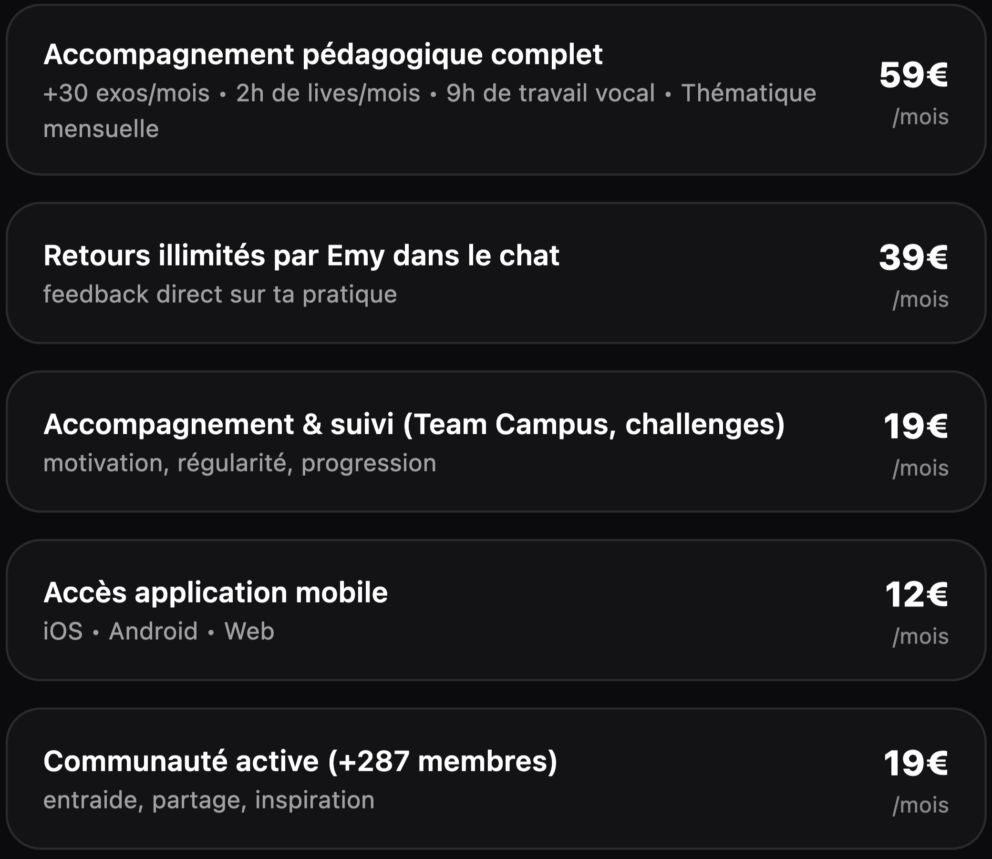This screenshot has width=992, height=859.
Task: Click "feedback direct sur ta pratique" subtitle
Action: [220, 294]
